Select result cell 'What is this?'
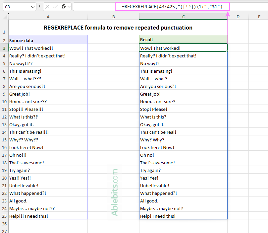 [184, 117]
